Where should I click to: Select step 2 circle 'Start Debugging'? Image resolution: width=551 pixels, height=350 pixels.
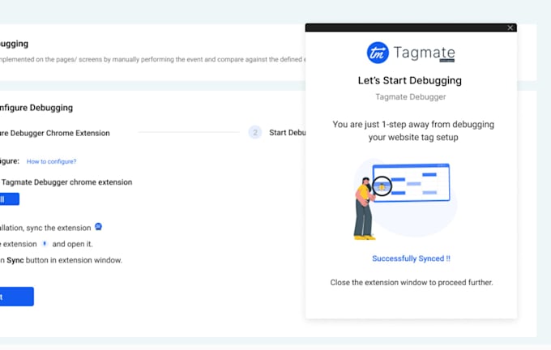(255, 133)
